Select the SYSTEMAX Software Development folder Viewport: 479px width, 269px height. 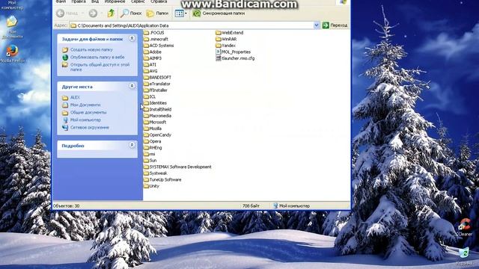point(177,167)
